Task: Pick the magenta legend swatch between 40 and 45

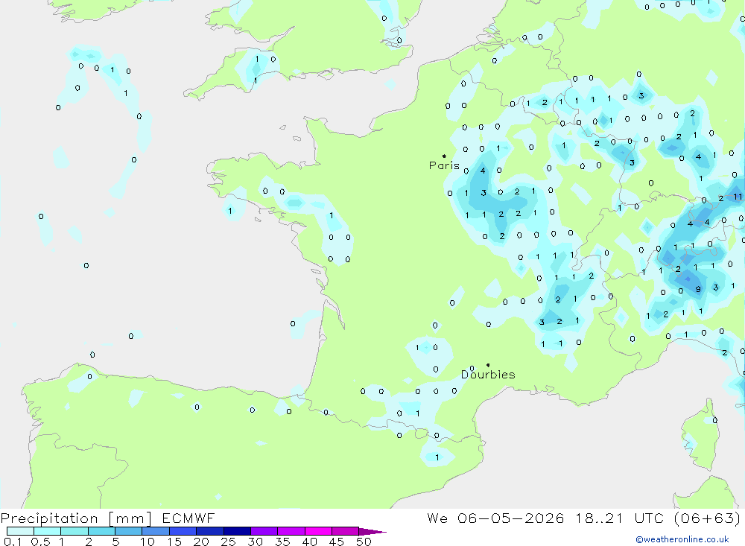Action: pos(318,531)
